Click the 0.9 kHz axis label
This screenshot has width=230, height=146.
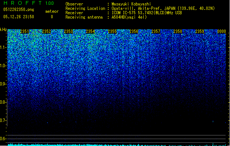pos(3,84)
